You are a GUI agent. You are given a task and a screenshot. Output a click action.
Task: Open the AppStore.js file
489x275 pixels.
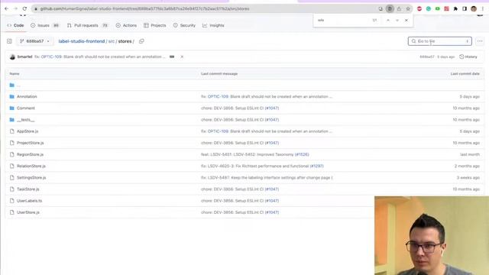pos(28,131)
